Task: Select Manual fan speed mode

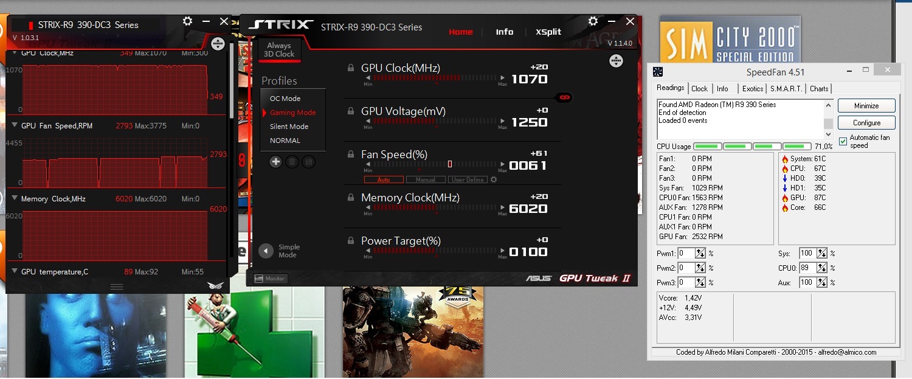Action: [426, 179]
